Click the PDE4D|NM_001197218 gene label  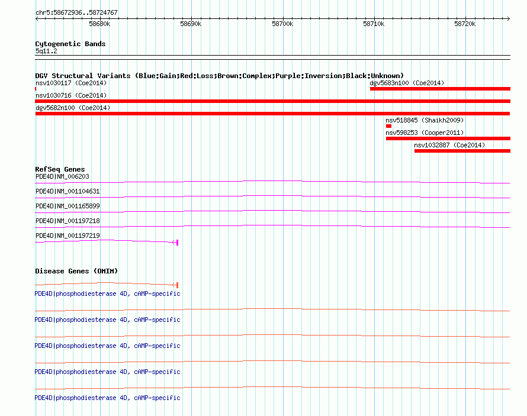point(68,221)
